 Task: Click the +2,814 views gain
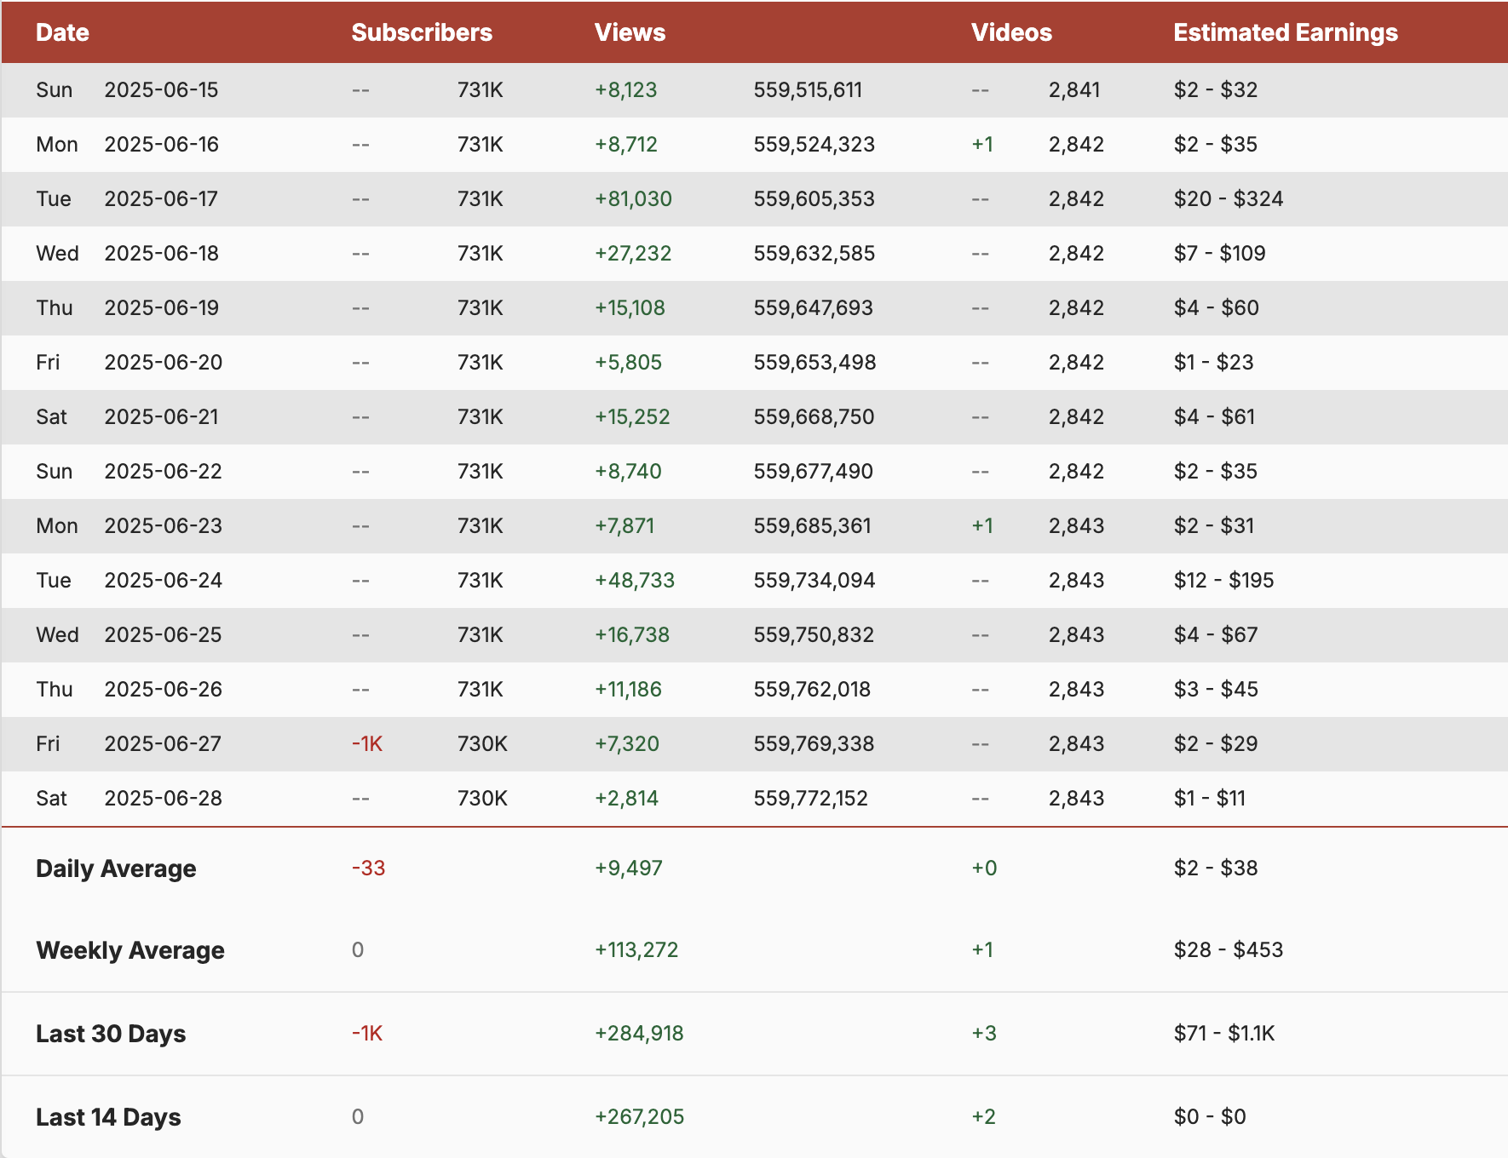pos(626,799)
